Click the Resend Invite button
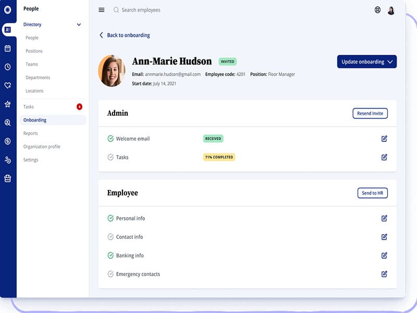The image size is (417, 313). point(370,113)
